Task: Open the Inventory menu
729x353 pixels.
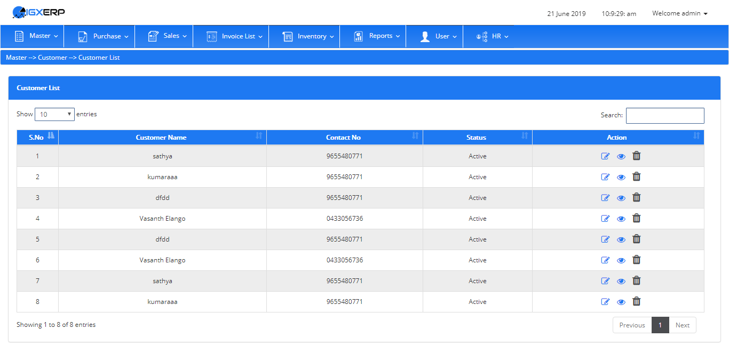Action: [x=308, y=36]
